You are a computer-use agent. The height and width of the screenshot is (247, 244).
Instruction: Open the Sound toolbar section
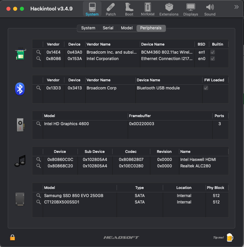point(210,9)
